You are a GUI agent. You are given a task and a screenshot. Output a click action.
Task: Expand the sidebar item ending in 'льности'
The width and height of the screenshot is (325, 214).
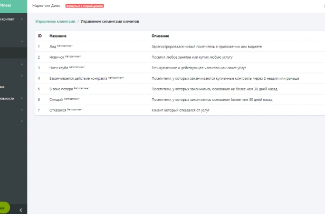(11, 98)
